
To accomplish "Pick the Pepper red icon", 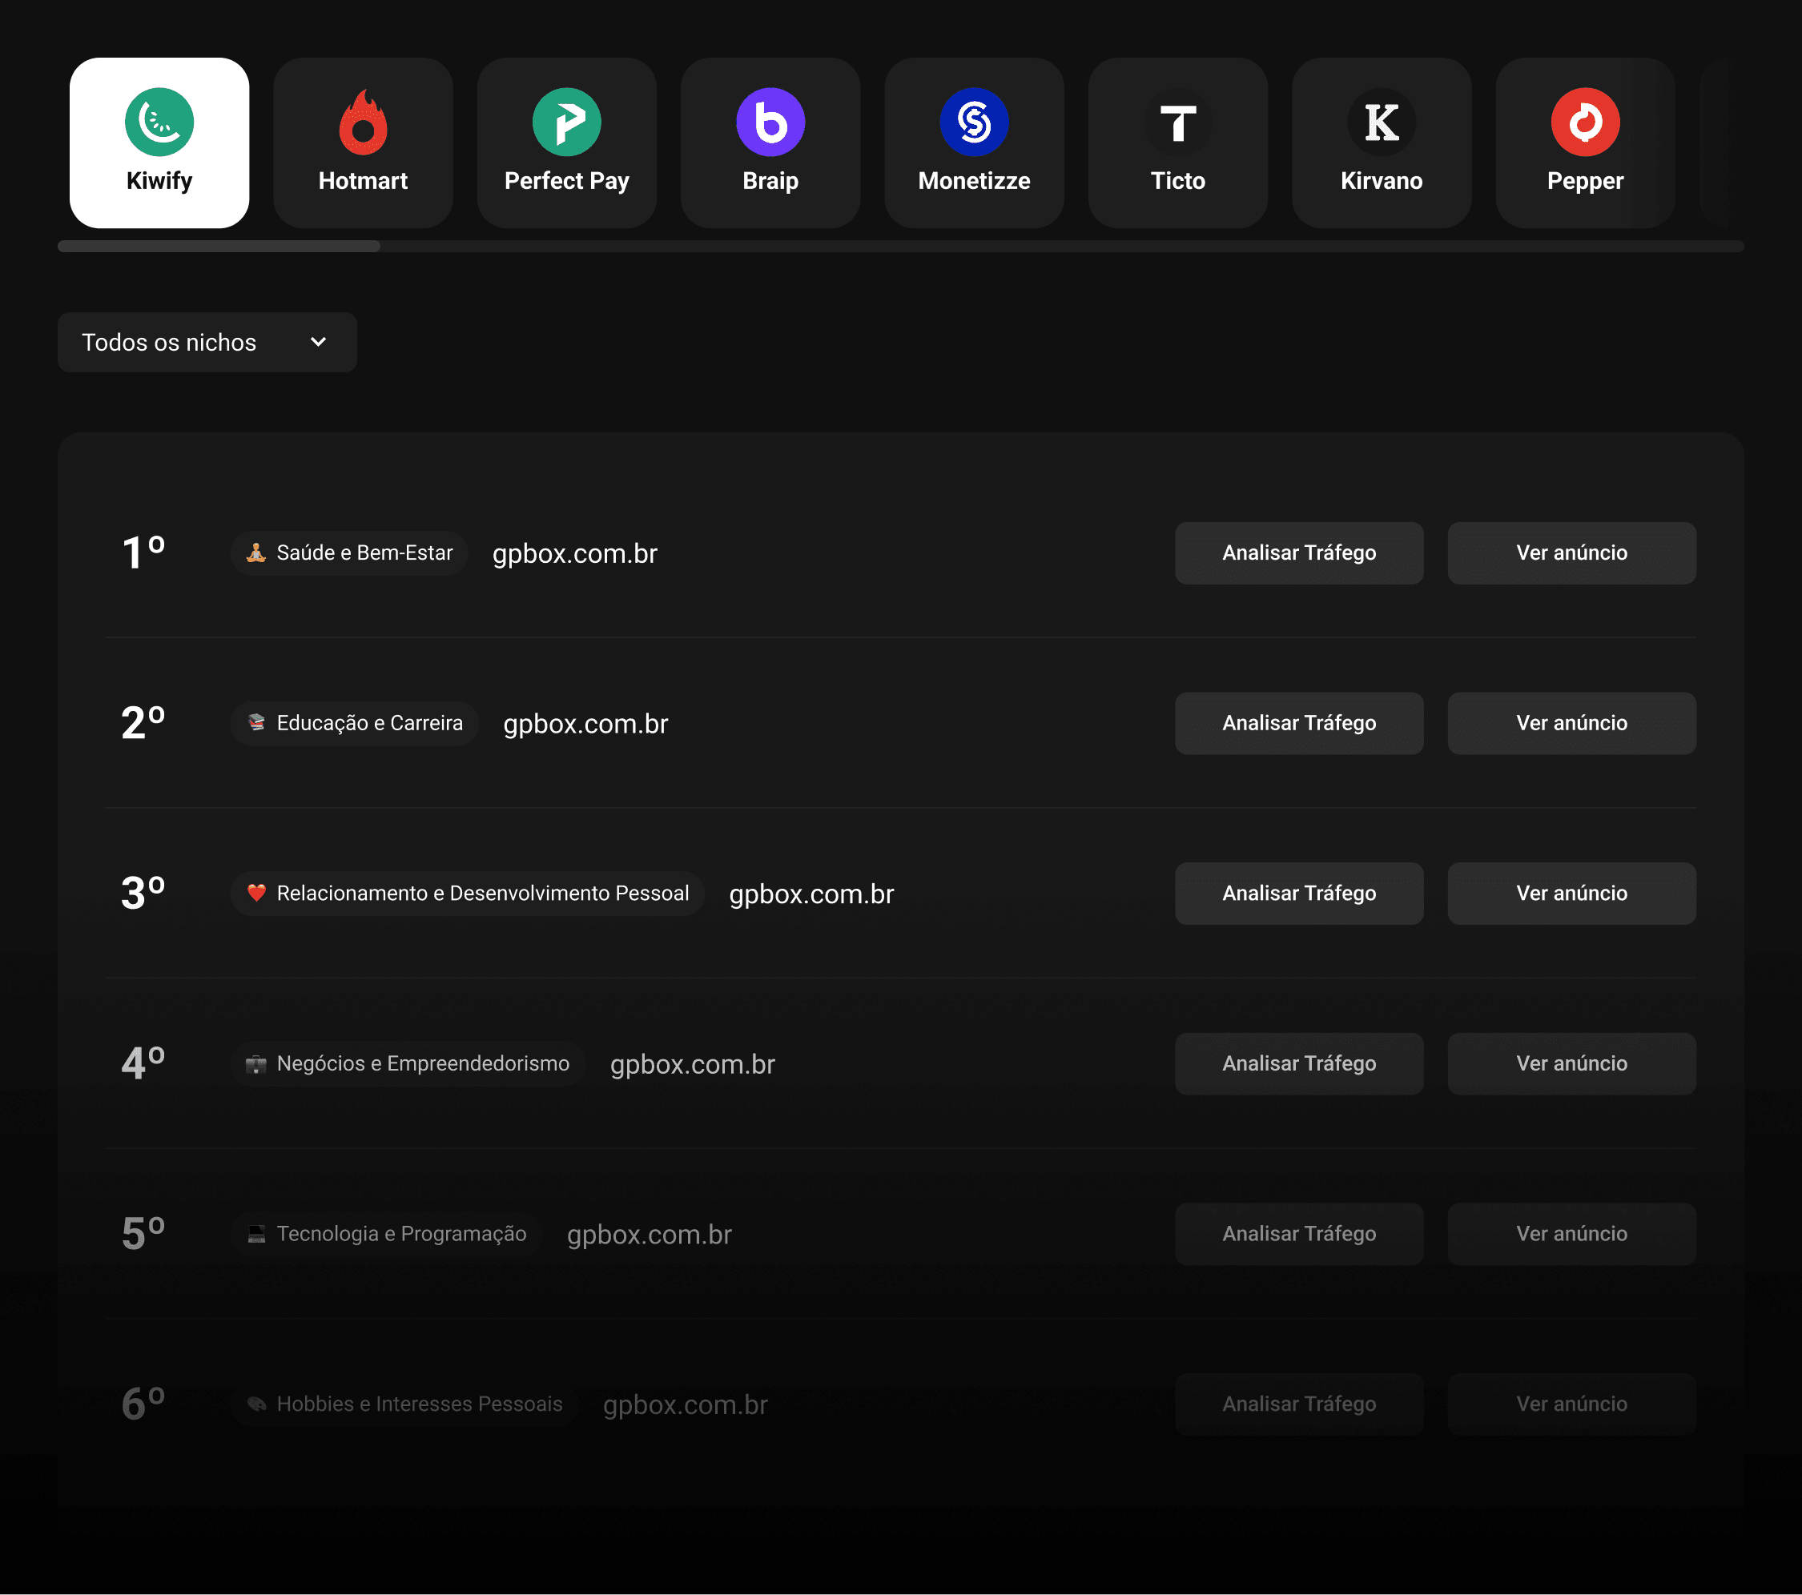I will click(x=1584, y=123).
